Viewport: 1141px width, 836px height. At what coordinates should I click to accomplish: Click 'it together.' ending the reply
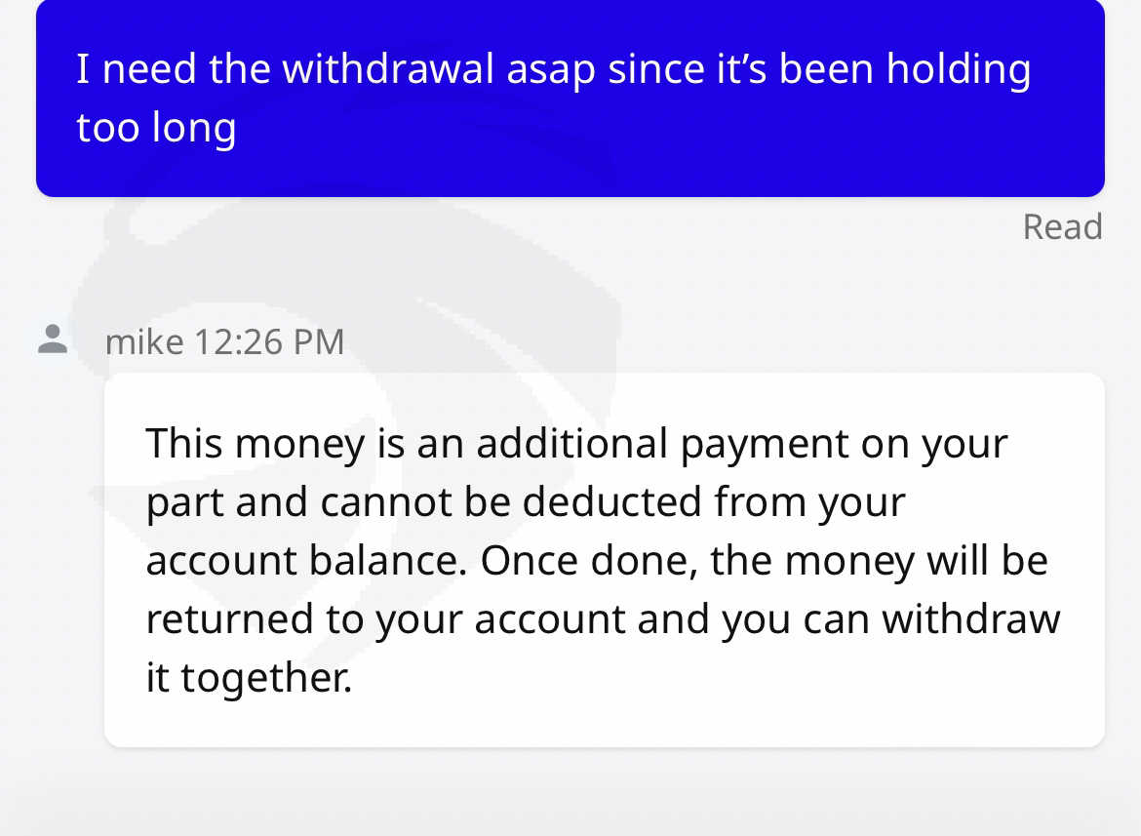pyautogui.click(x=249, y=679)
